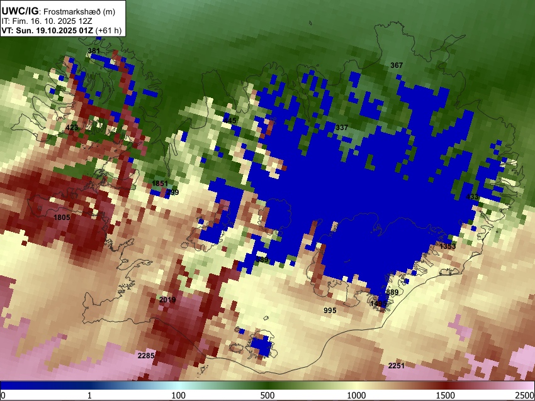Click the legend tick label 1500

coord(445,395)
